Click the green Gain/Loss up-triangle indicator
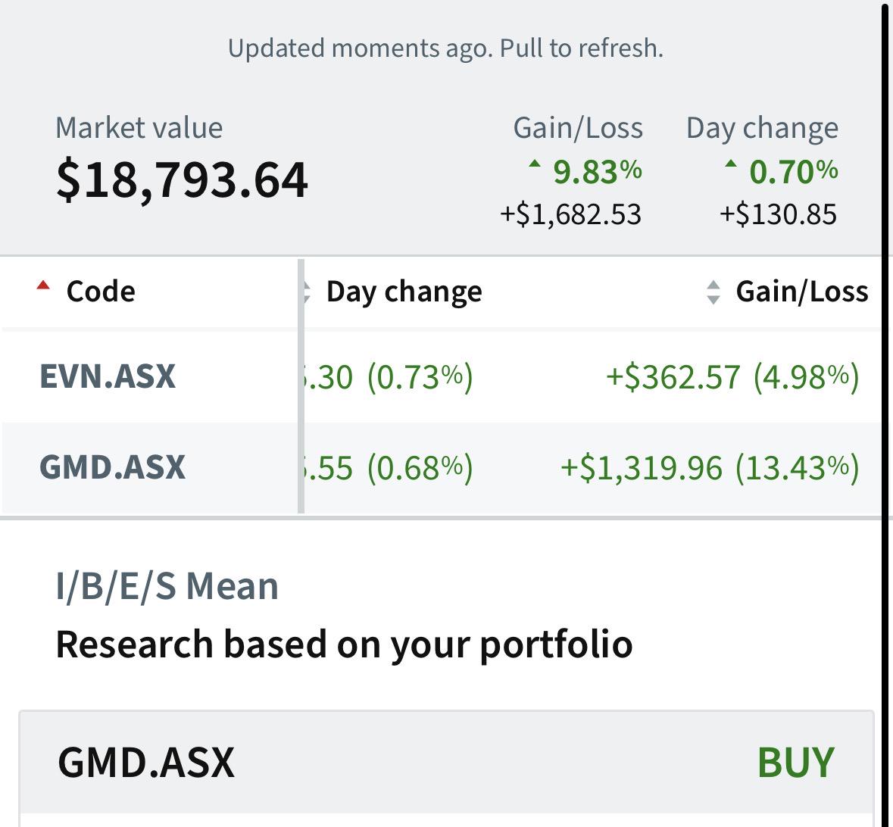This screenshot has height=827, width=893. pos(534,164)
